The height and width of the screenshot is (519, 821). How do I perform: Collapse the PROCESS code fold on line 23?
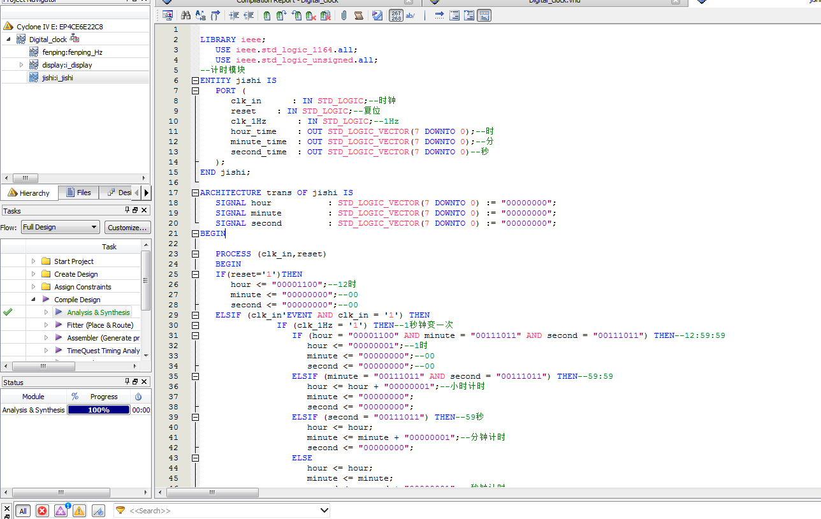pyautogui.click(x=195, y=254)
